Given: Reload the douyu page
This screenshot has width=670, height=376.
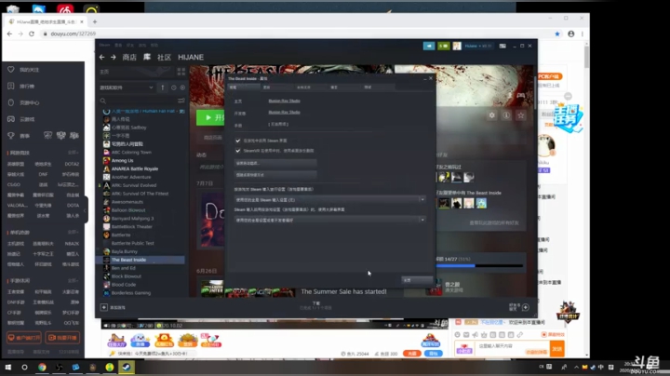Looking at the screenshot, I should click(x=32, y=34).
